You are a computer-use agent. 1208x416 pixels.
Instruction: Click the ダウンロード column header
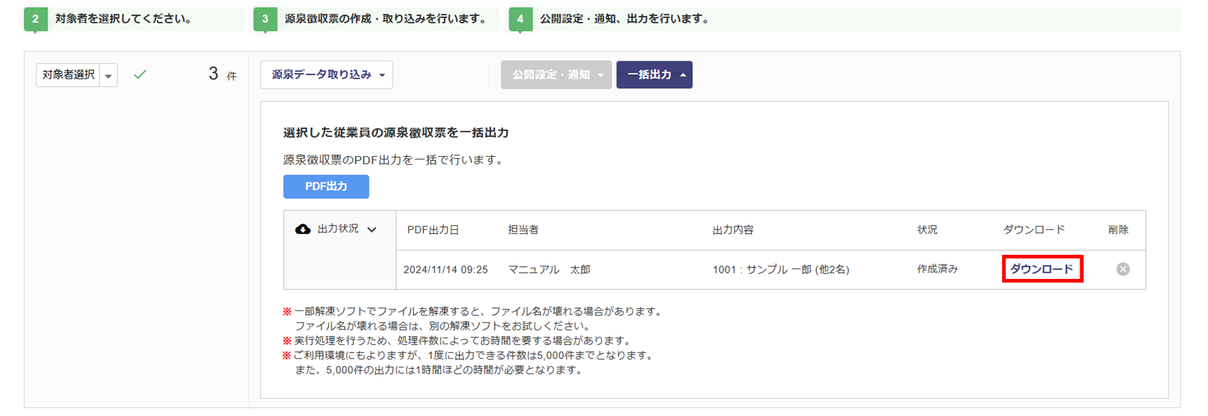(1034, 230)
